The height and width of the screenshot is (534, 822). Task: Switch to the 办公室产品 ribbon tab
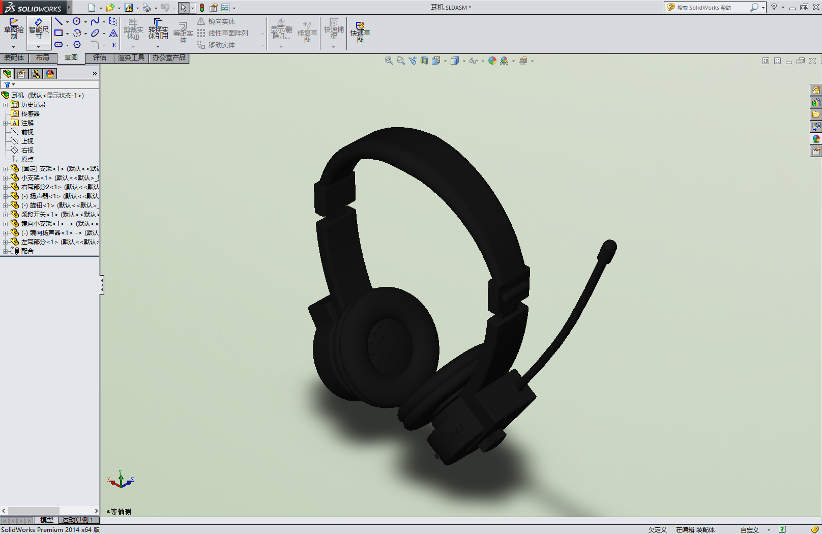pos(169,58)
